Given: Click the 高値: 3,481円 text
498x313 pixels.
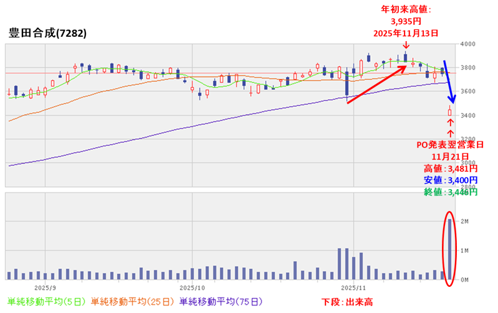Looking at the screenshot, I should pos(451,168).
